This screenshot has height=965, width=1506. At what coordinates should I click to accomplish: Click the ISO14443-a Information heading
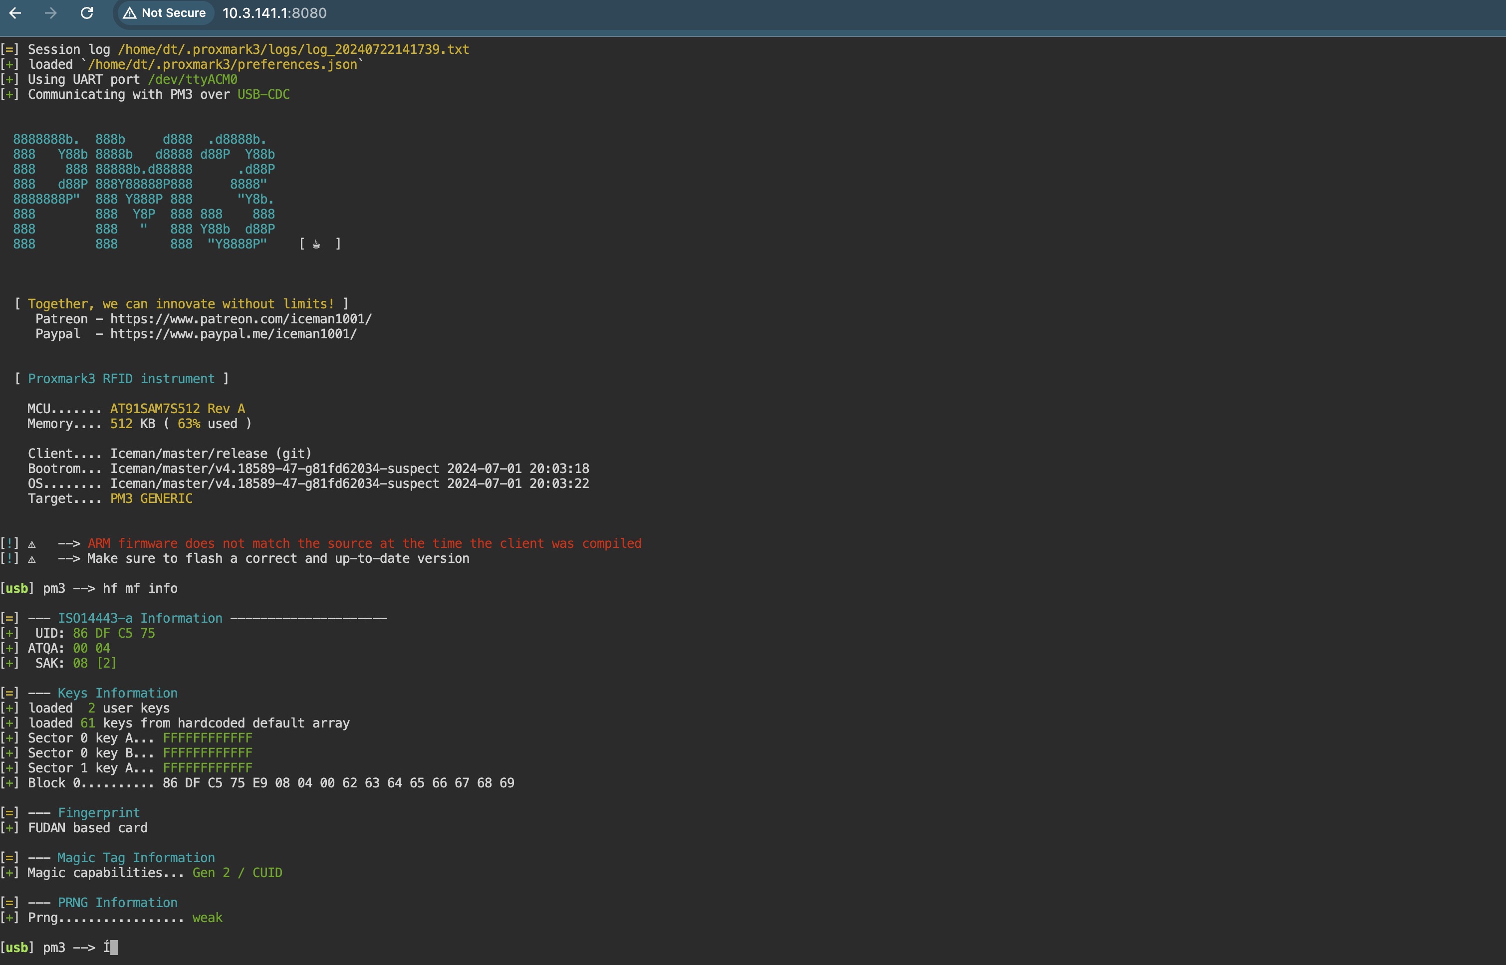(140, 619)
